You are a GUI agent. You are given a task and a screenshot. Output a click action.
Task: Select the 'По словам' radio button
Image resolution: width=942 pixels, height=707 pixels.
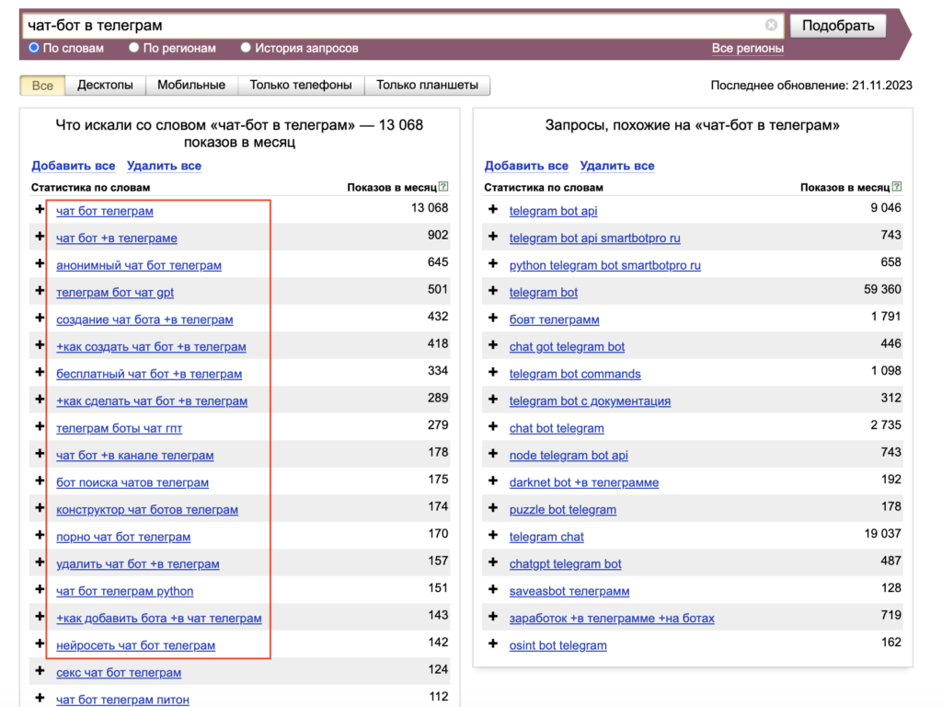tap(34, 48)
